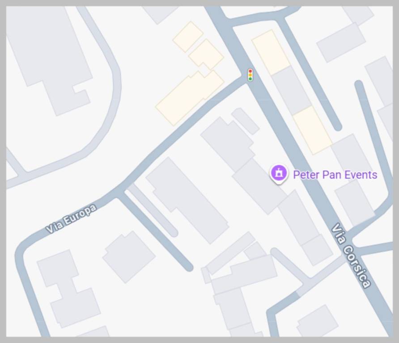Click the smallest yellow building near the top
This screenshot has width=399, height=343.
click(188, 37)
